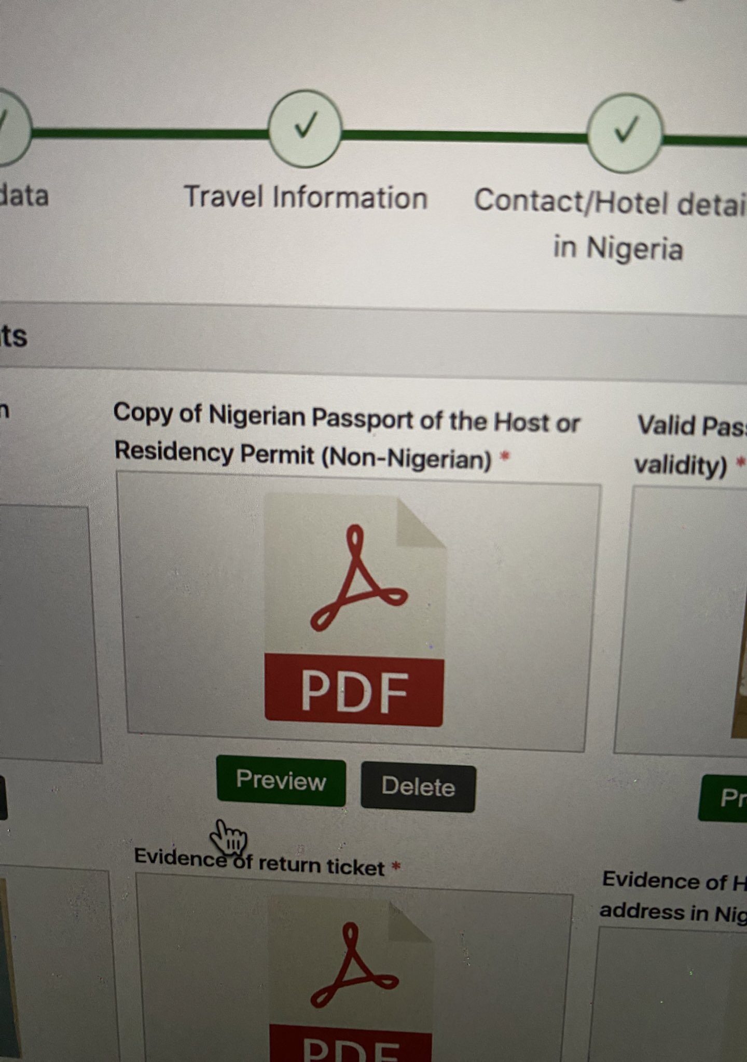This screenshot has height=1062, width=747.
Task: Delete the uploaded host passport copy
Action: tap(418, 787)
